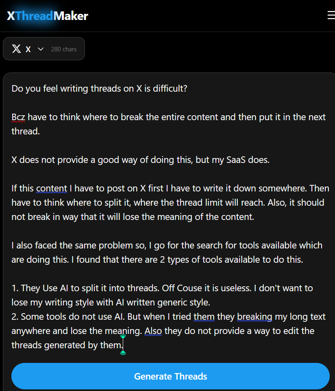Click the underlined word content
This screenshot has height=391, width=335.
[52, 189]
